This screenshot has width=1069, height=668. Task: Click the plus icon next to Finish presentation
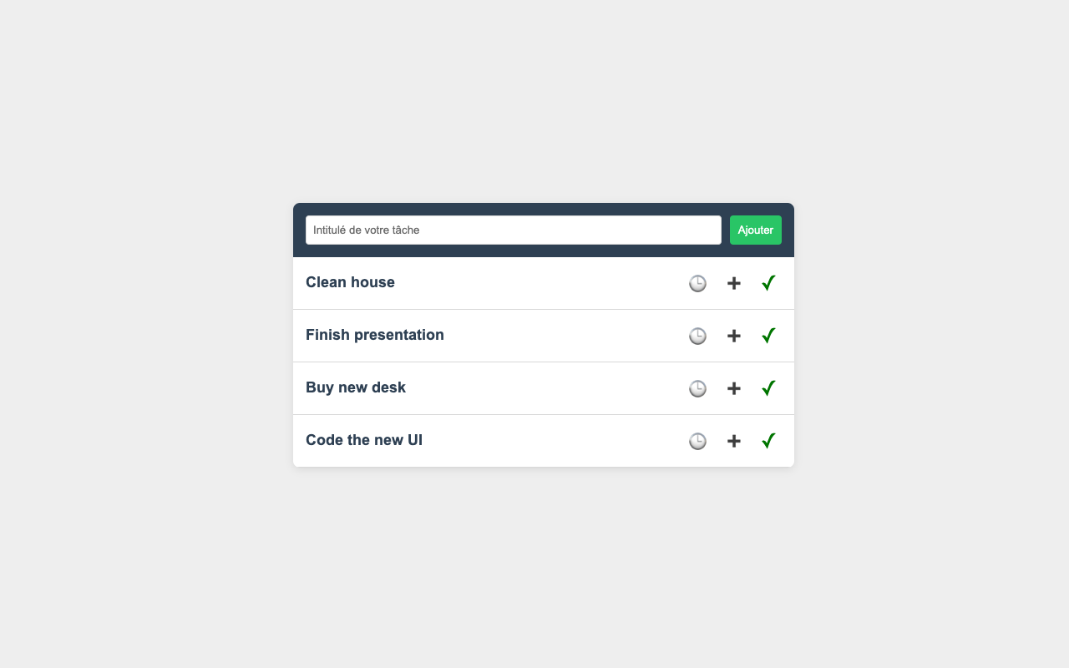tap(733, 336)
